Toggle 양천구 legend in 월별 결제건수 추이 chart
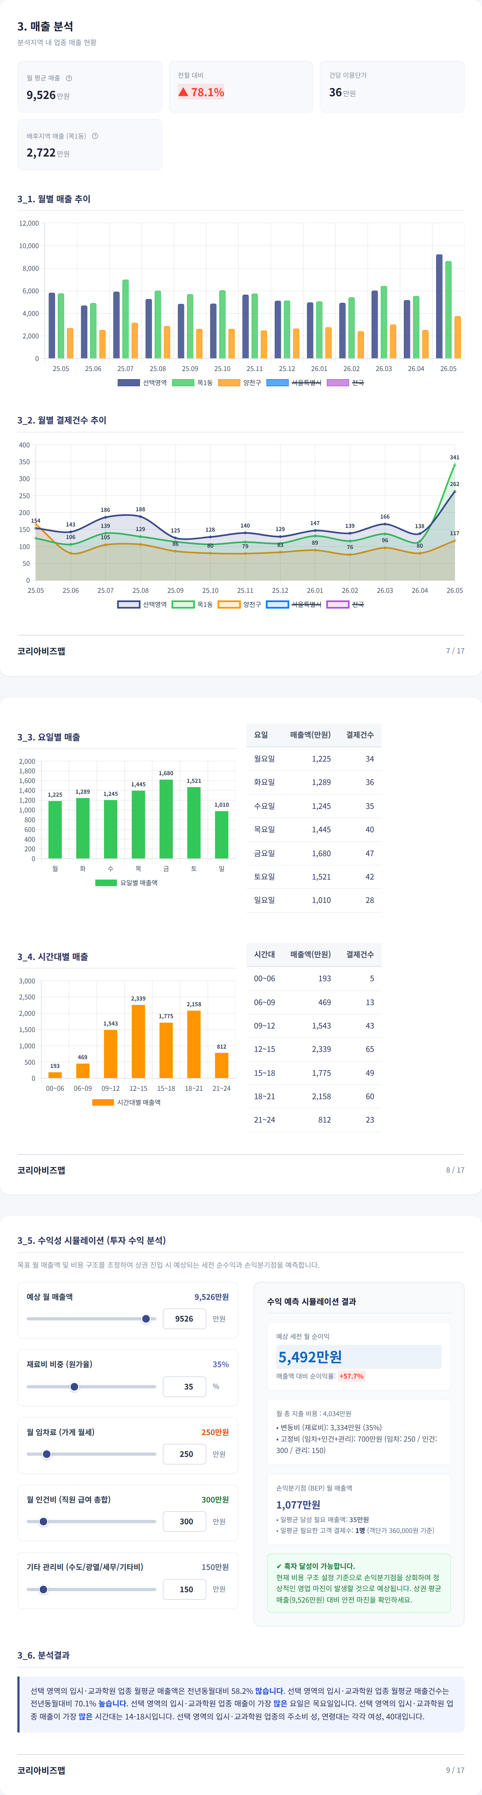This screenshot has width=482, height=1795. [239, 604]
